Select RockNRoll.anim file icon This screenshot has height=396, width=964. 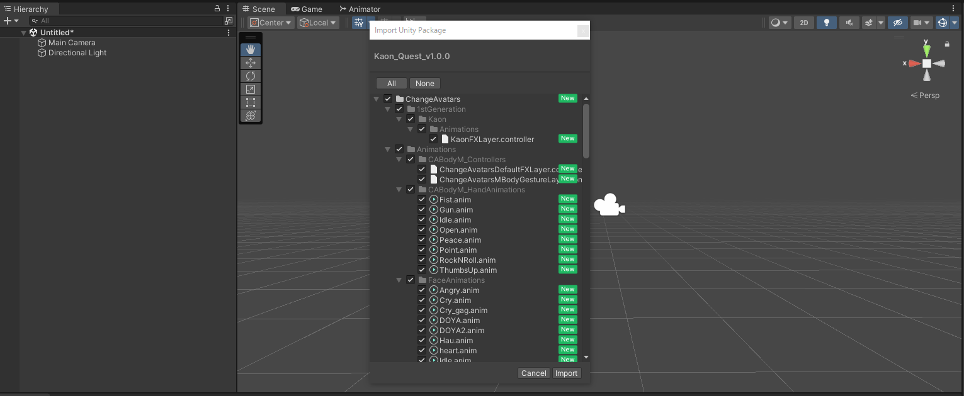(434, 260)
